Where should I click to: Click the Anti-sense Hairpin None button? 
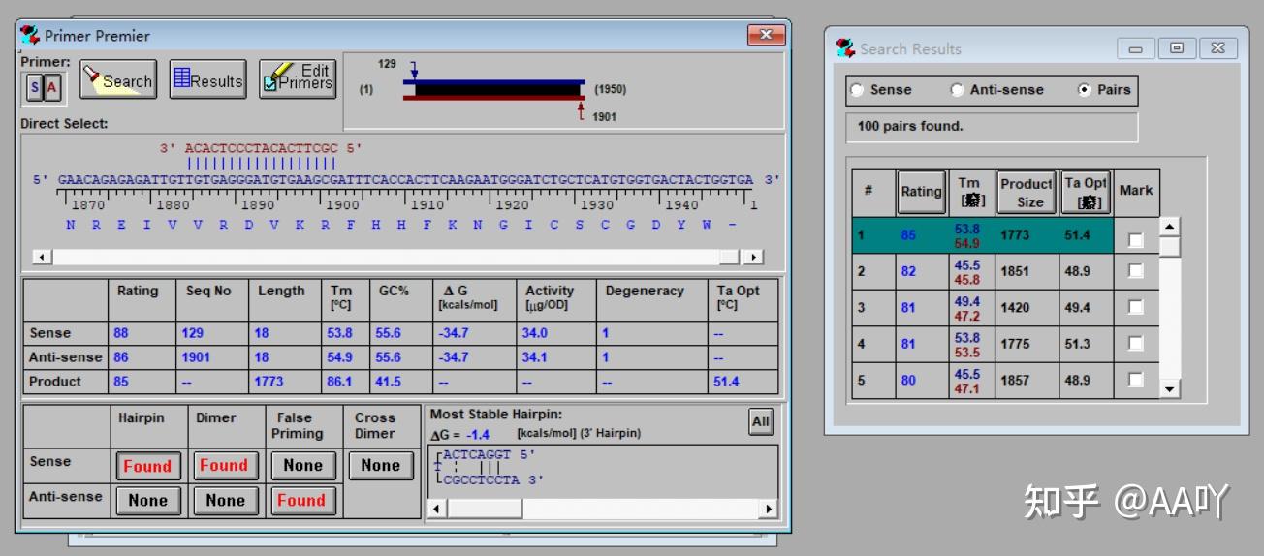tap(147, 501)
